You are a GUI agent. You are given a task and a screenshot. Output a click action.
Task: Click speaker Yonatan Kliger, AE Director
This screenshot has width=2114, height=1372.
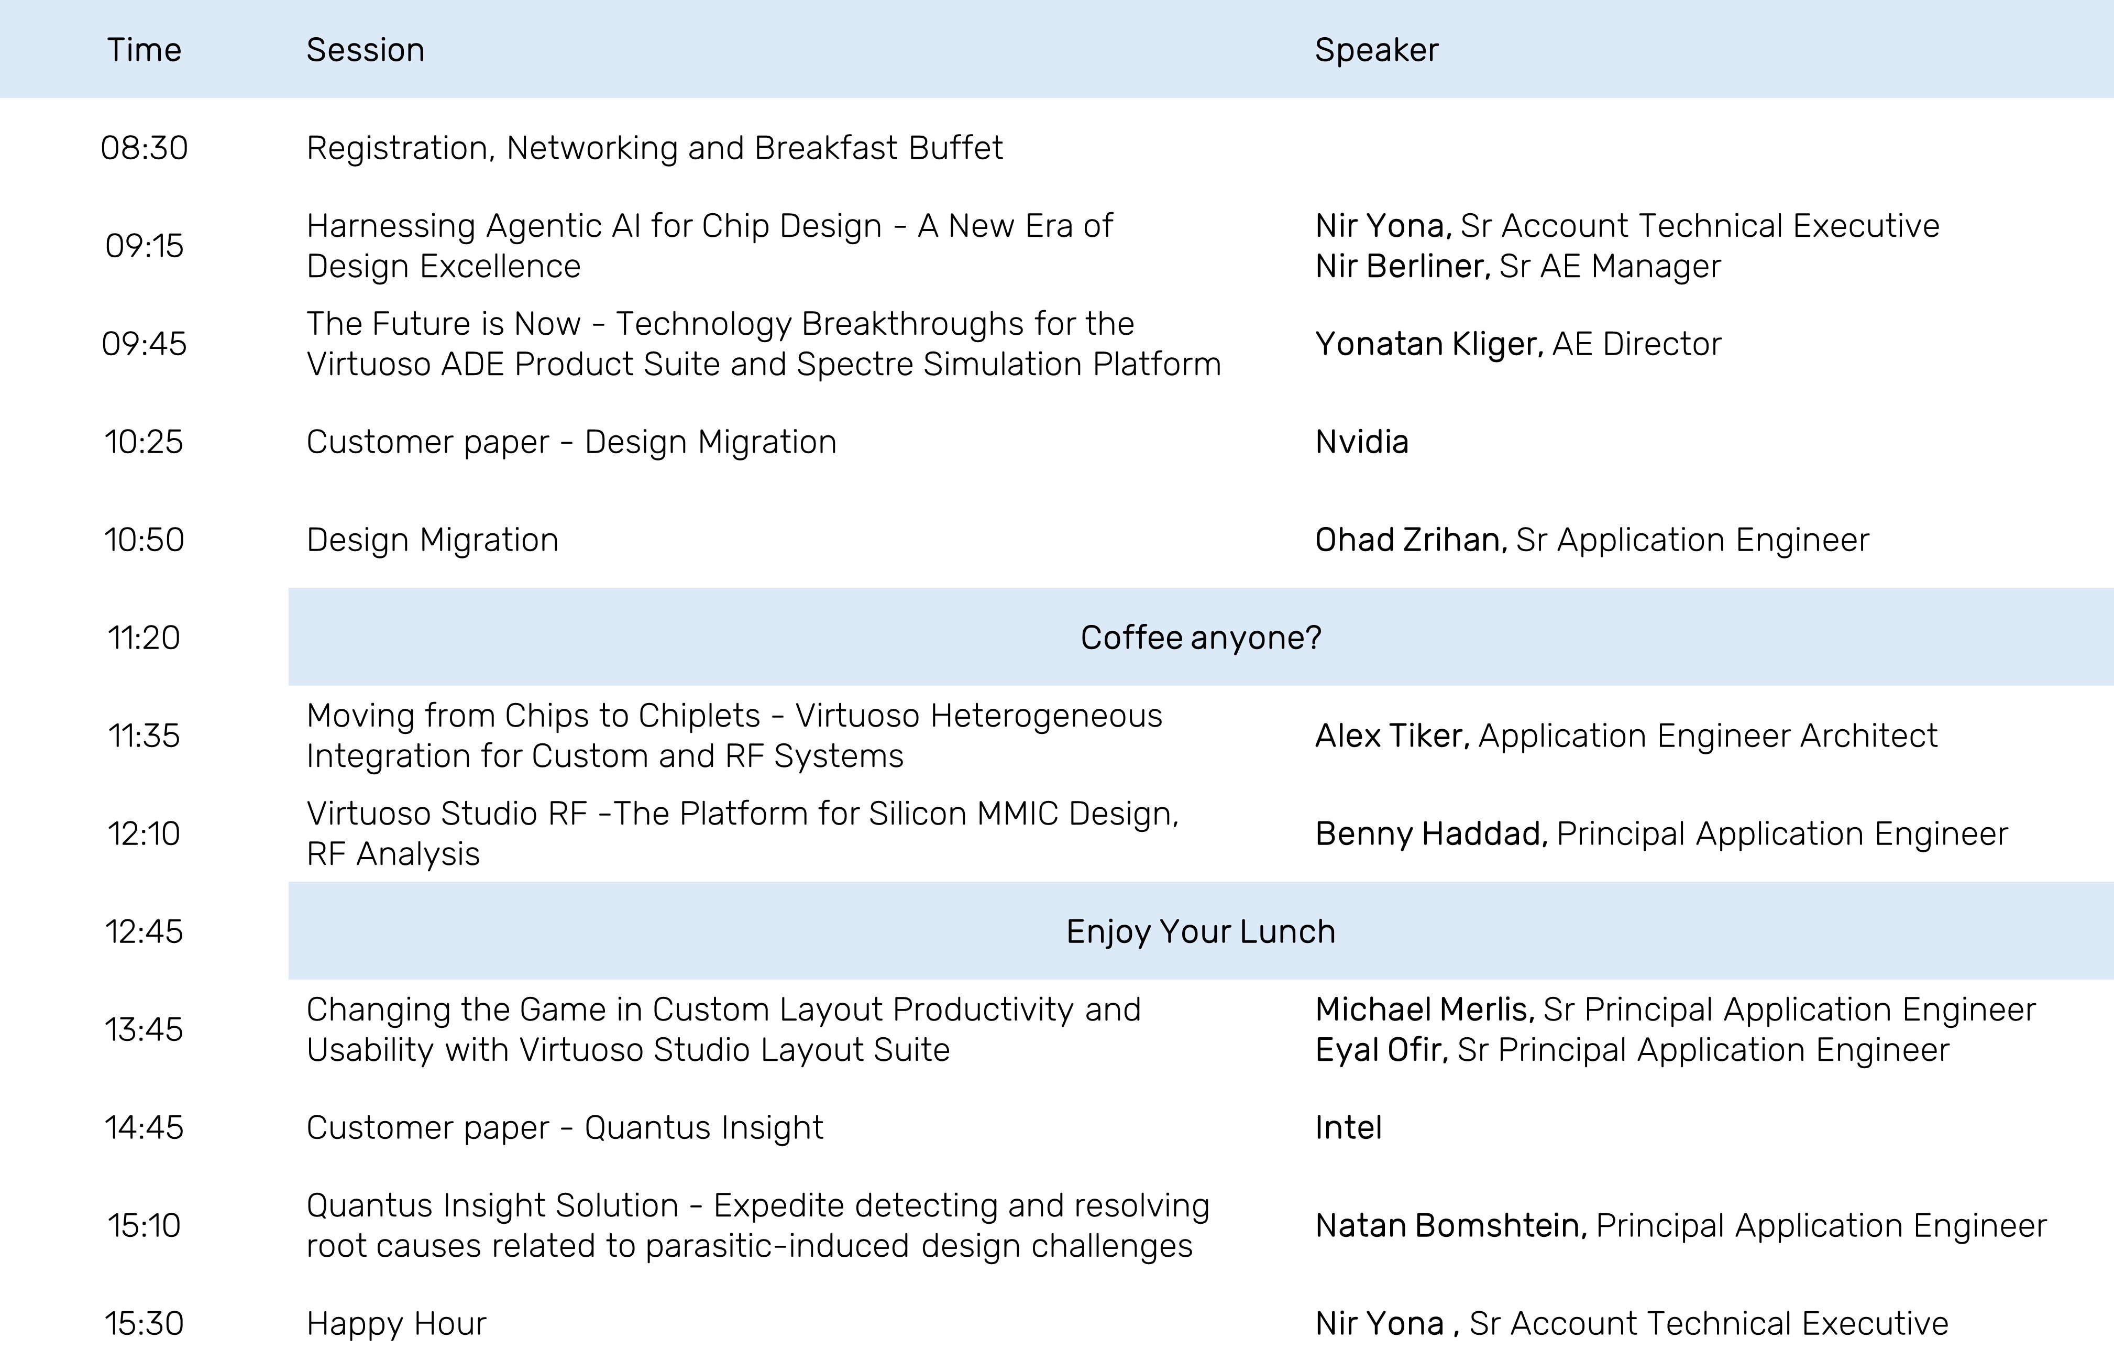(1518, 345)
